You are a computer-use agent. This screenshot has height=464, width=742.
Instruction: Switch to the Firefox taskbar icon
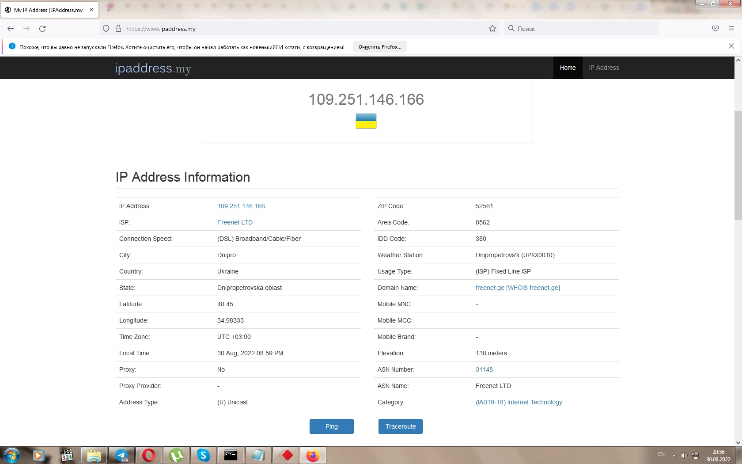point(313,455)
